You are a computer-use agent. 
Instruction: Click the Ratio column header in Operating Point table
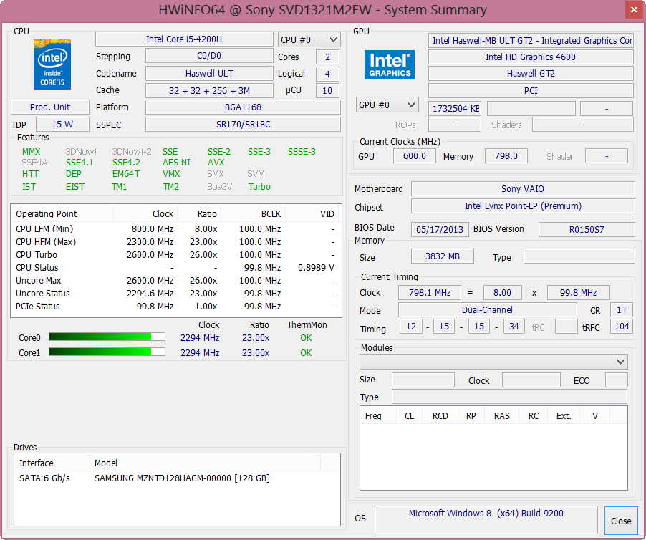click(199, 213)
